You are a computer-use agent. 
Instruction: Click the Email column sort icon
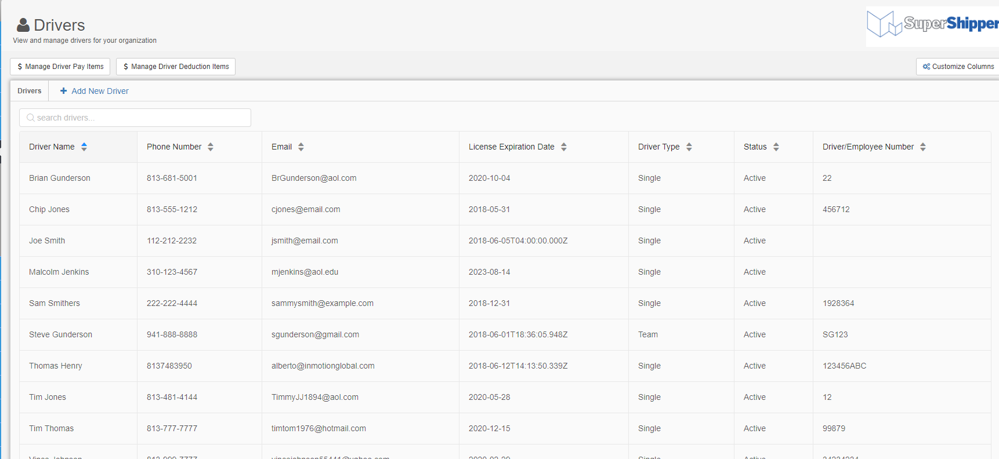point(301,147)
